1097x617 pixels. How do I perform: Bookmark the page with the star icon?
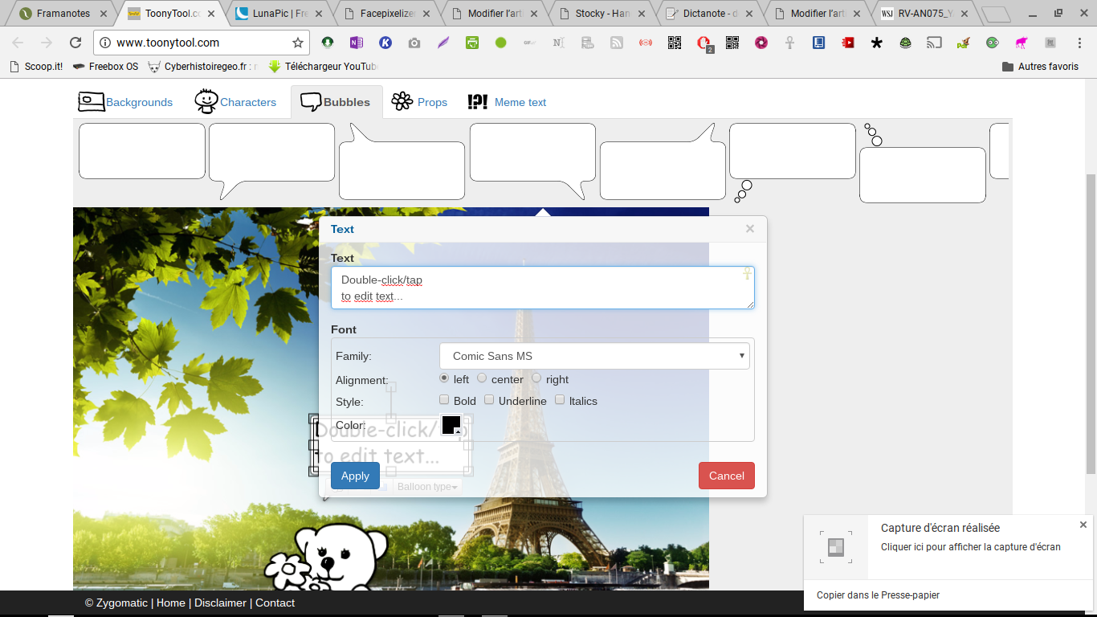click(298, 43)
